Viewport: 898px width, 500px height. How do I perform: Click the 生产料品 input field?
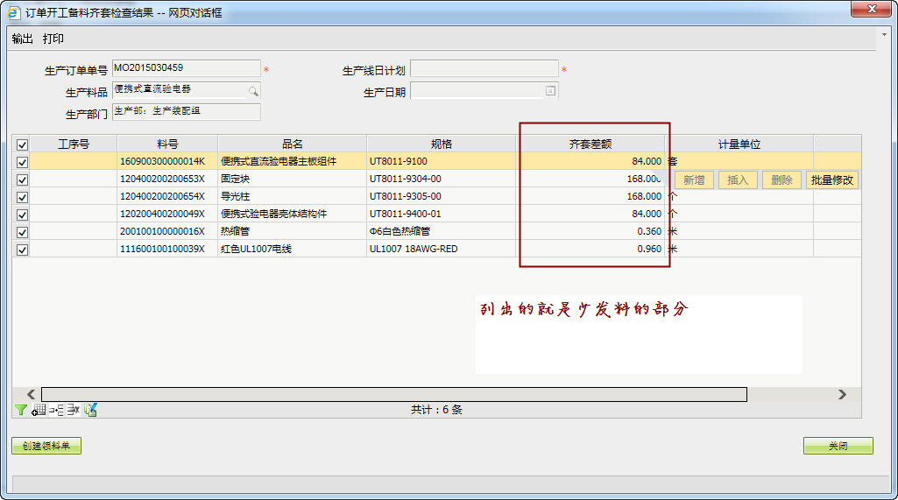click(x=186, y=90)
